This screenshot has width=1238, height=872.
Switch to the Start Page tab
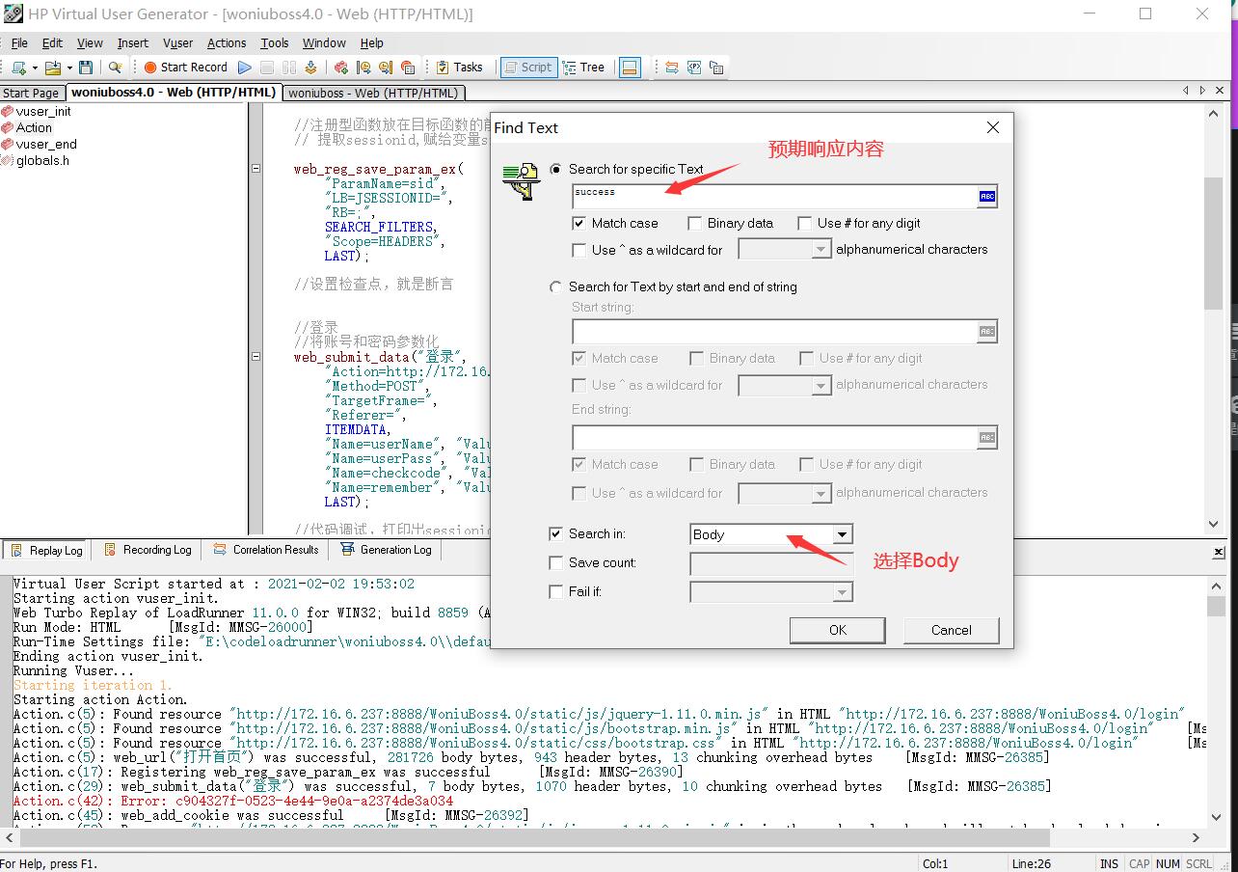[32, 94]
